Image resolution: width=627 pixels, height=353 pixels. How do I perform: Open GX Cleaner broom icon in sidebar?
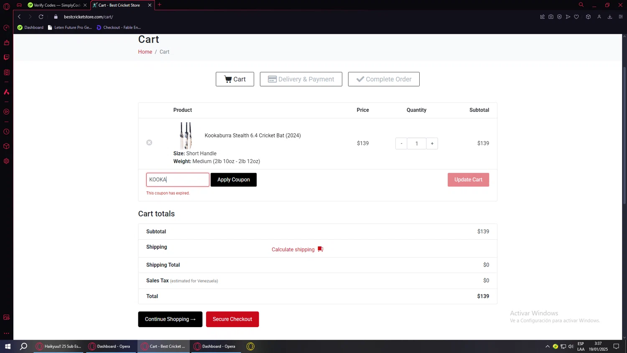pos(6,43)
